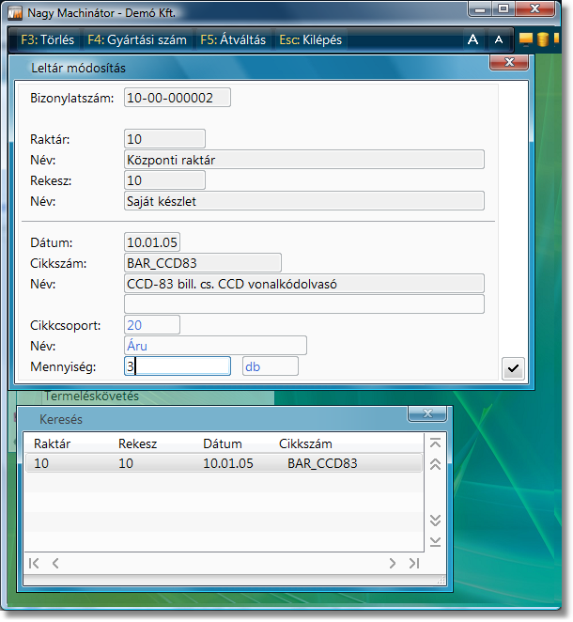573x622 pixels.
Task: Click the Saját készlet name field
Action: point(304,201)
